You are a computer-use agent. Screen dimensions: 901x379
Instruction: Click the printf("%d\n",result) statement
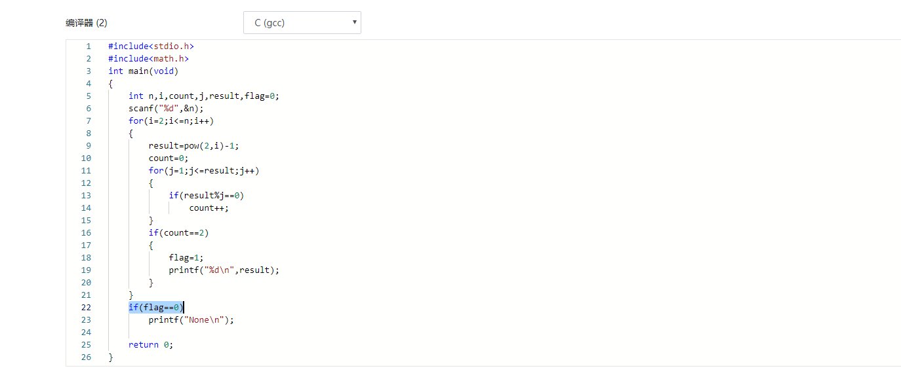[x=224, y=270]
